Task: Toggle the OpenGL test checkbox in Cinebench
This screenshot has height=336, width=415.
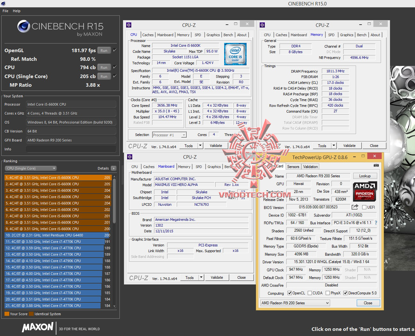Action: [x=115, y=50]
